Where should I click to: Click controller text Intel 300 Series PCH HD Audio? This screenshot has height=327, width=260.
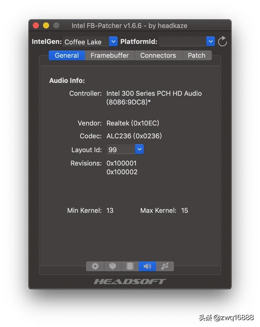click(154, 93)
